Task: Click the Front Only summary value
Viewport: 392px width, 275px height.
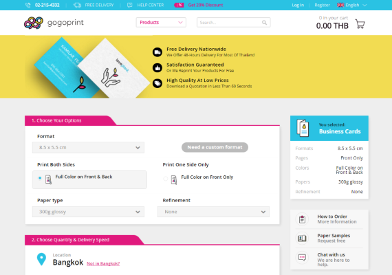Action: coord(351,158)
